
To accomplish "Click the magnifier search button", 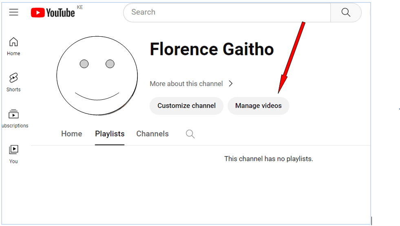I will [346, 12].
